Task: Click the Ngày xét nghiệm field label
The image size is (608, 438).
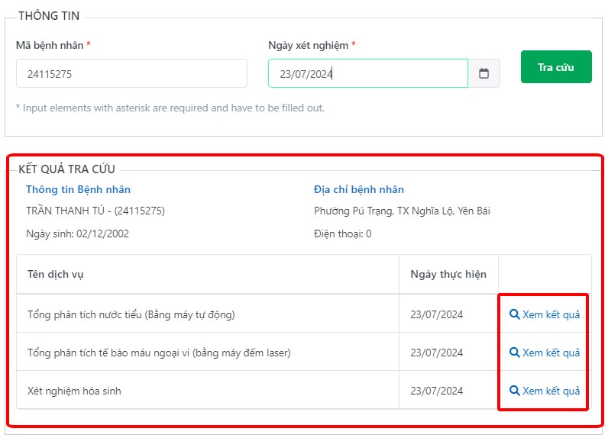Action: [309, 45]
